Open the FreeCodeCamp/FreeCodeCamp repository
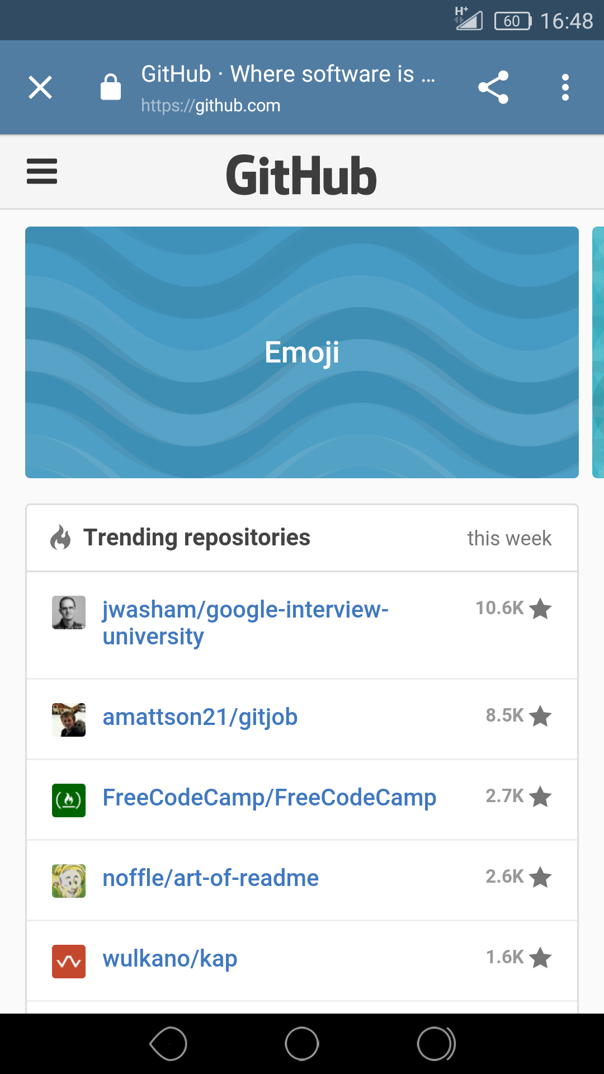 (269, 798)
